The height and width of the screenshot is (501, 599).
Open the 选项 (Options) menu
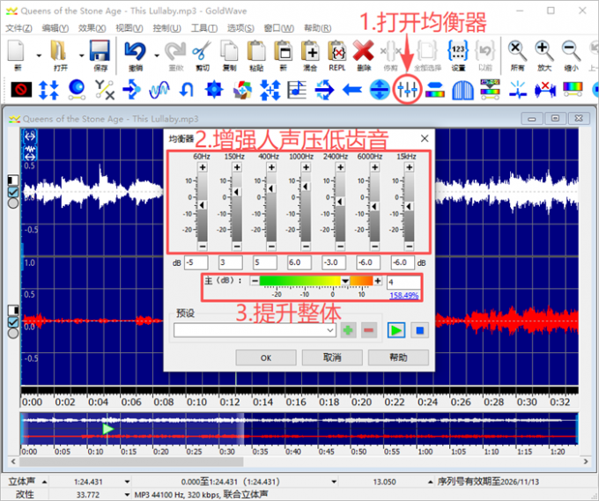[x=240, y=28]
